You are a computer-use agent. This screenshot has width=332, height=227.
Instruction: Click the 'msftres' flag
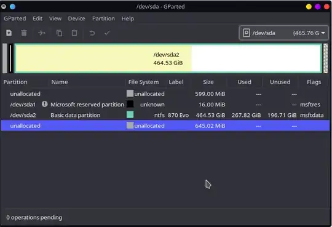click(x=310, y=105)
